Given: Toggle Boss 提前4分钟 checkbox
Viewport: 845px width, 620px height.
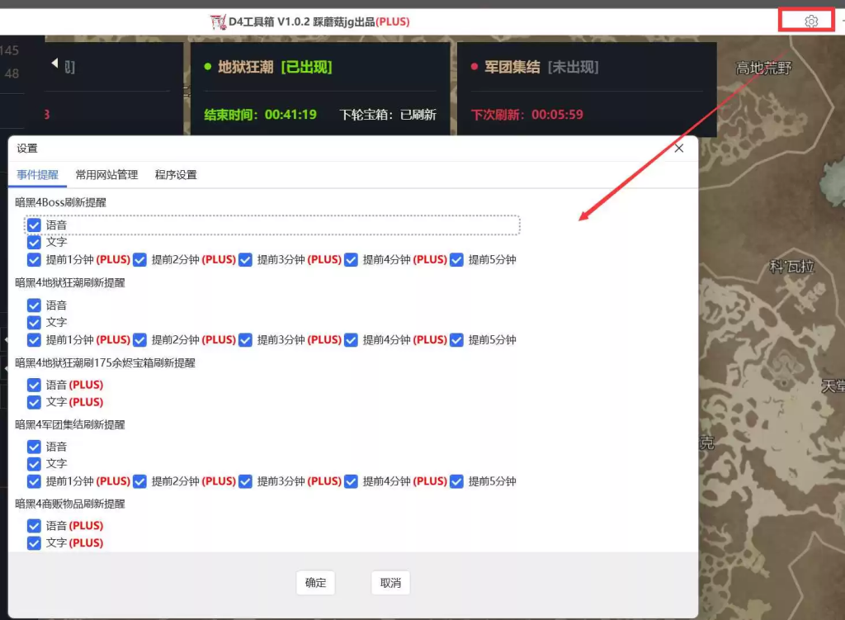Looking at the screenshot, I should pos(351,260).
